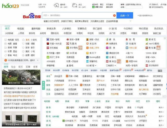Select the 电视剧 tab in top navigation
The height and width of the screenshot is (128, 167).
coord(21,28)
